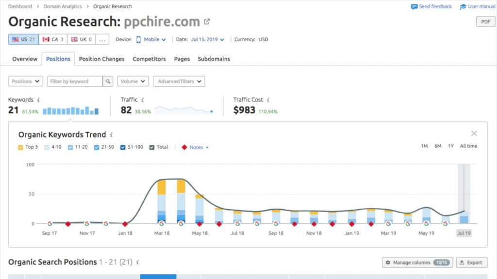Screen dimensions: 497x279
Task: Open the Positions filter dropdown
Action: [x=25, y=81]
